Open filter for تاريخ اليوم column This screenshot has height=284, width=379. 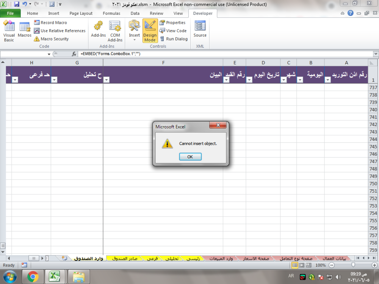[249, 80]
